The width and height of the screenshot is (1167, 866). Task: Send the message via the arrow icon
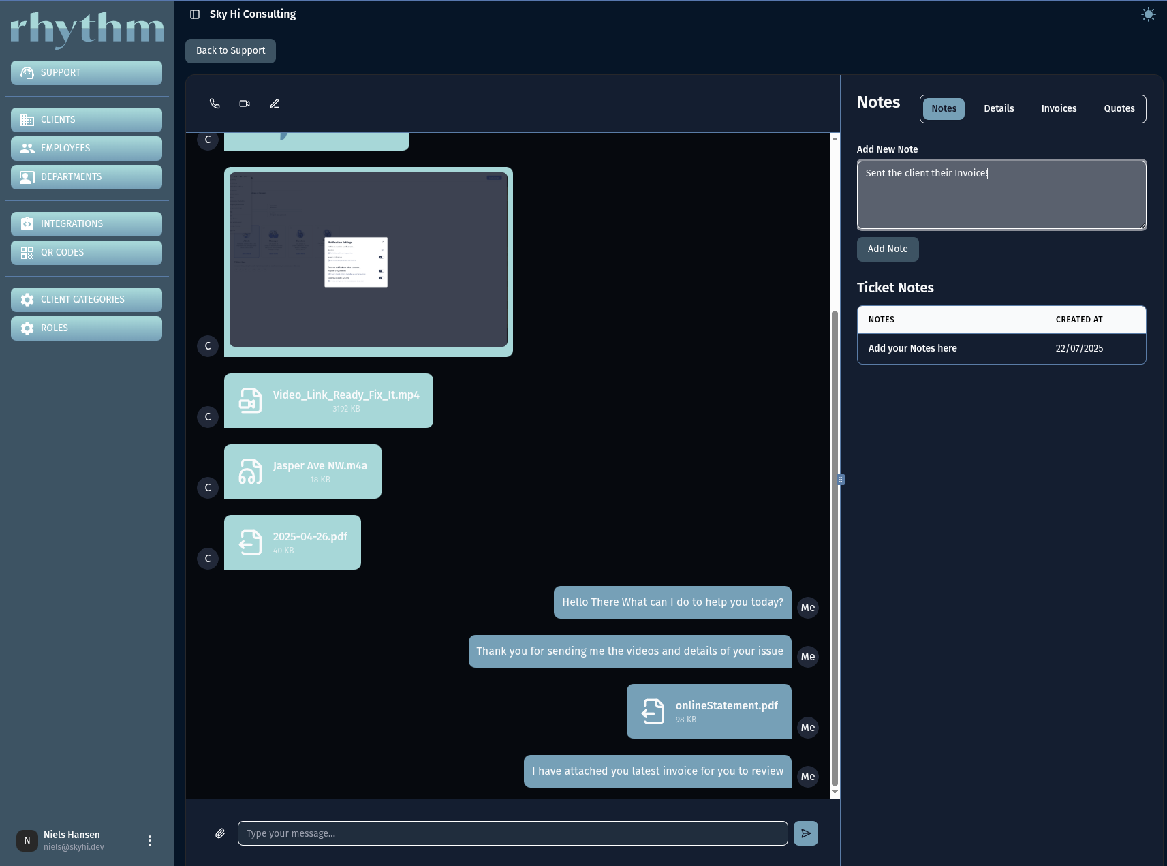click(805, 833)
